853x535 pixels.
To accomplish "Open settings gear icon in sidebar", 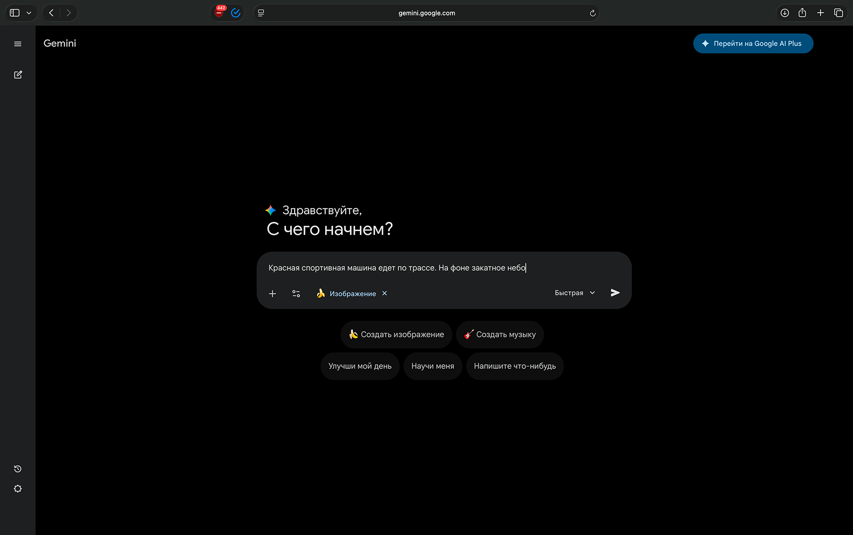I will (18, 489).
